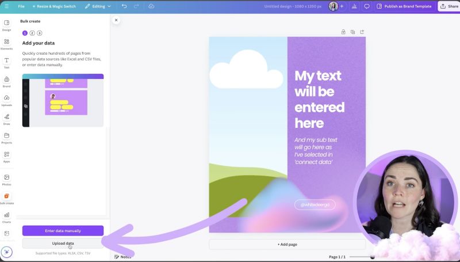Click the Untitled design title field
The height and width of the screenshot is (262, 460).
point(293,6)
